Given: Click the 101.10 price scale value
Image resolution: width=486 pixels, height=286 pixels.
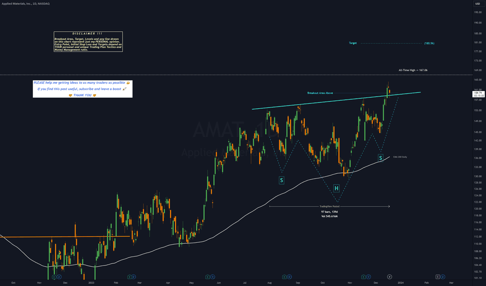Looking at the screenshot, I should [478, 278].
